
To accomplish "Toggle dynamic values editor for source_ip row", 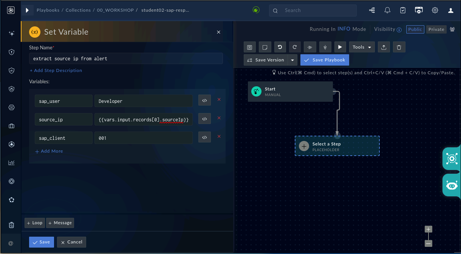I will tap(204, 119).
